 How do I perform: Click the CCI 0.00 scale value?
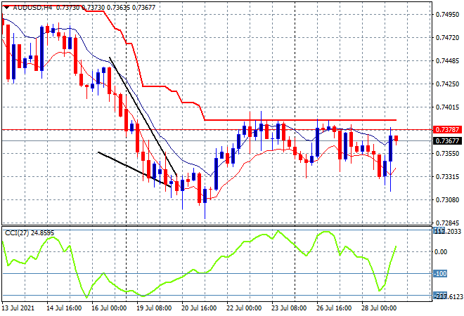[x=442, y=252]
